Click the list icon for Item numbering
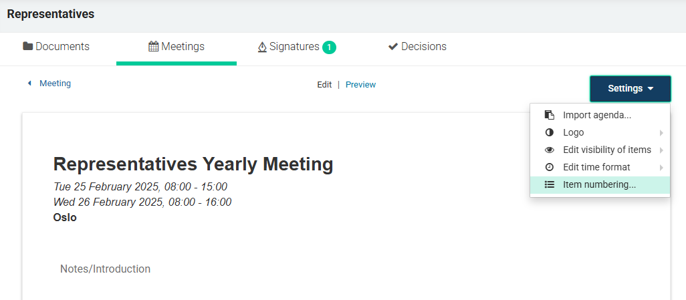Screen dimensions: 686x300 tap(549, 184)
